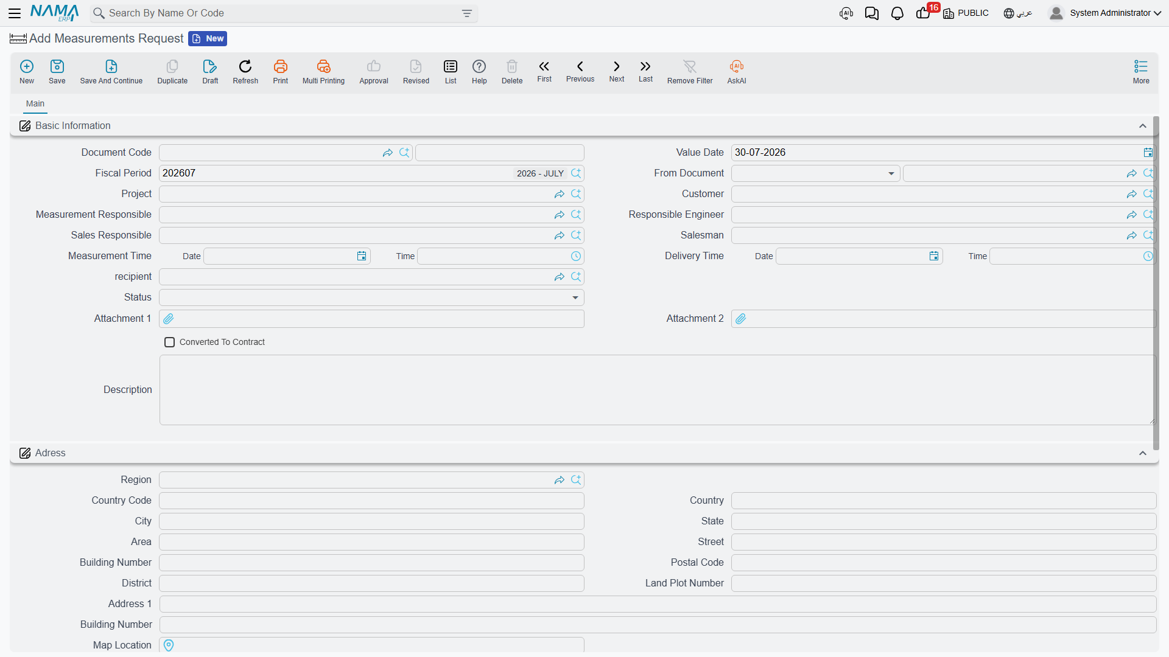Click the New record toolbar icon
1169x657 pixels.
(x=27, y=71)
